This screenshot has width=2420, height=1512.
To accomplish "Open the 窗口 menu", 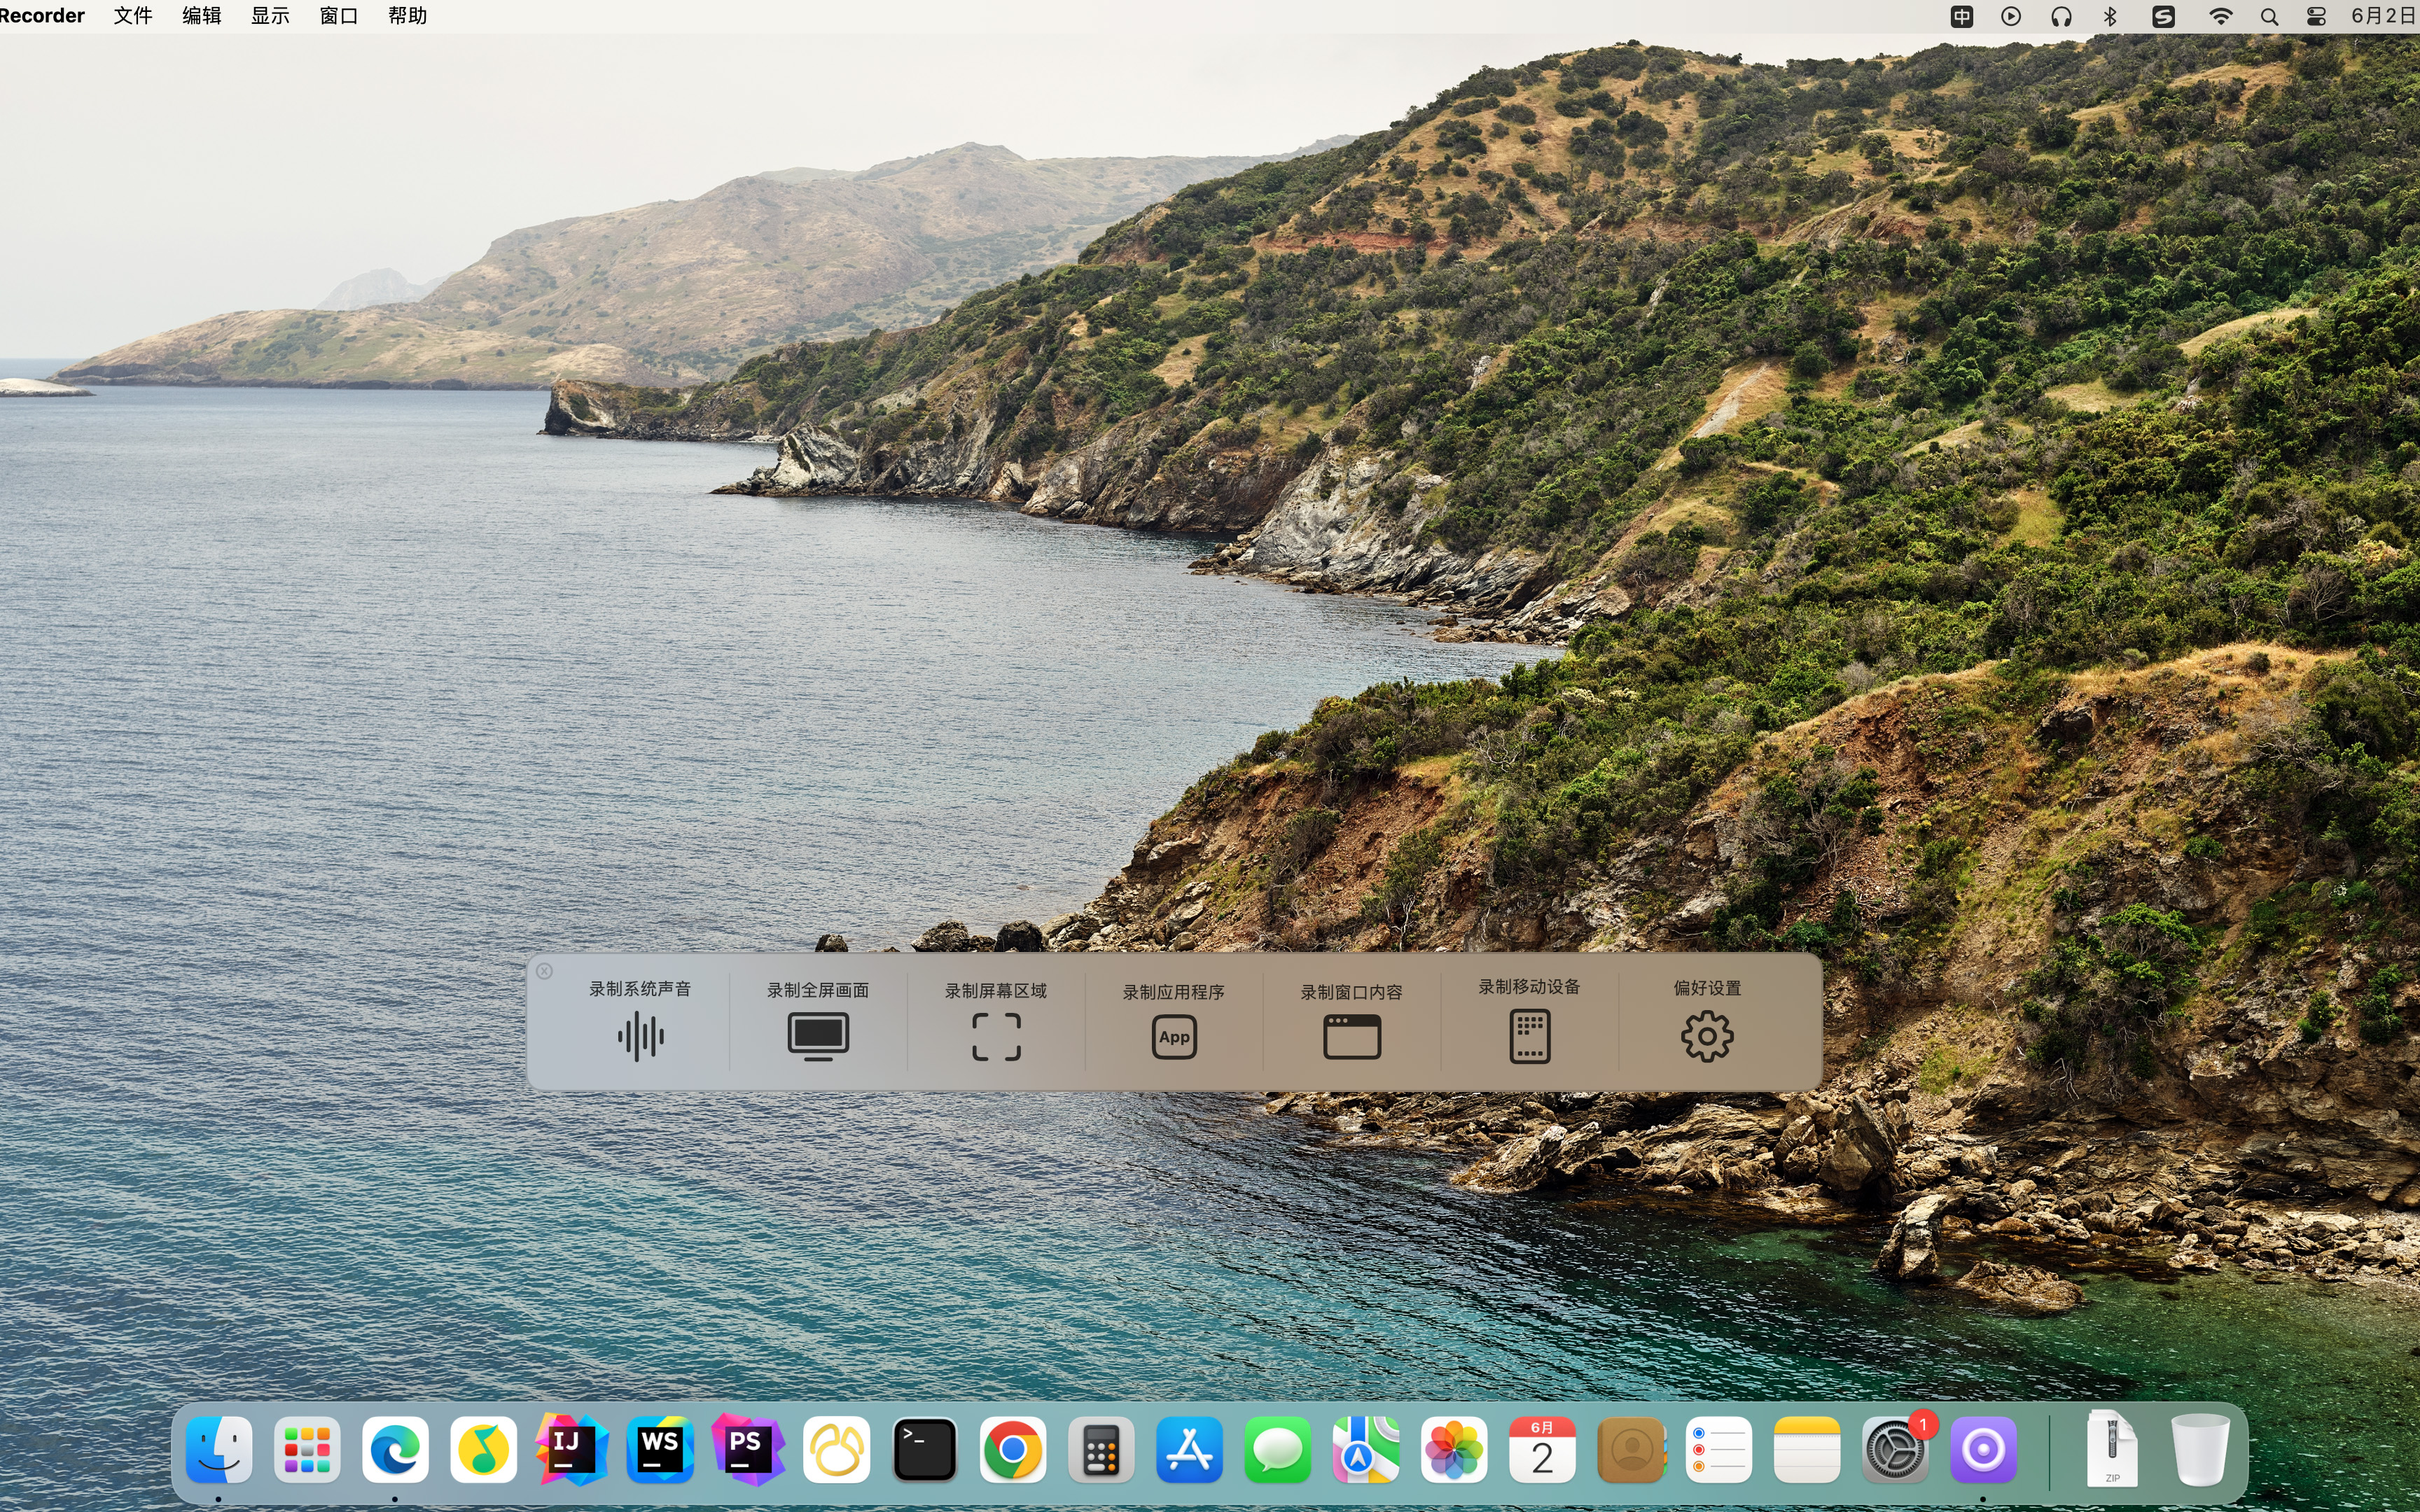I will [x=339, y=16].
